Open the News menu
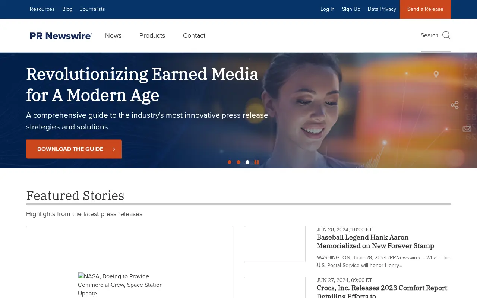477x298 pixels. click(x=113, y=35)
